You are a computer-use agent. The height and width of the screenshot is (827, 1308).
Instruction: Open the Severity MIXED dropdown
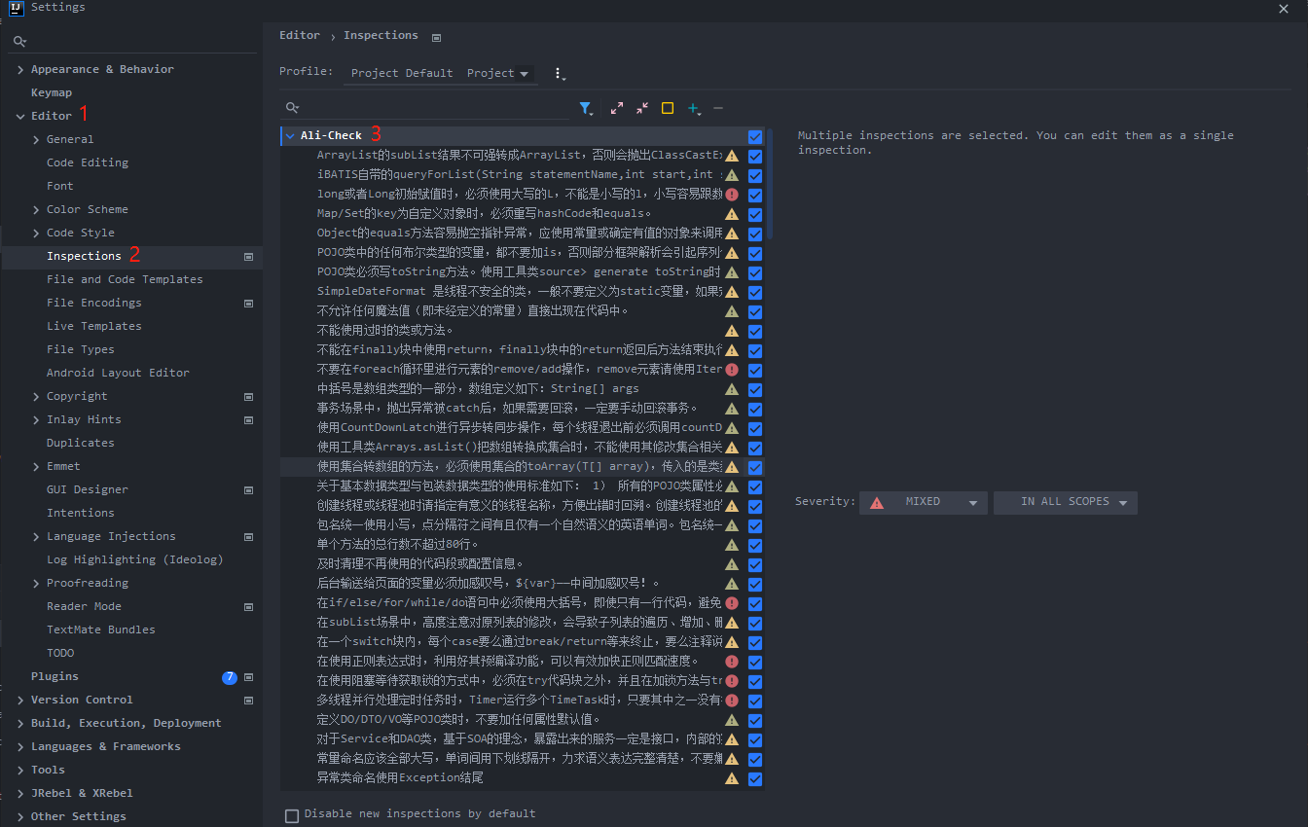pos(923,502)
